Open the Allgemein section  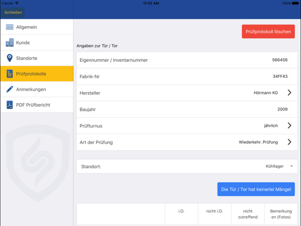pos(37,27)
